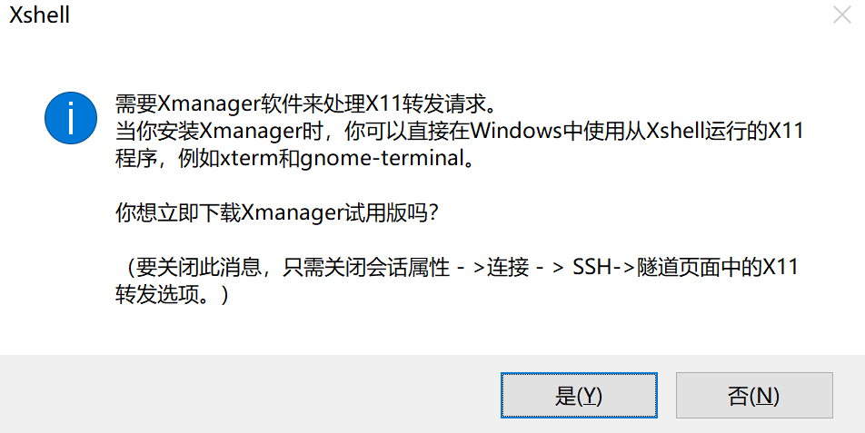
Task: Click the blue information icon
Action: pyautogui.click(x=70, y=118)
